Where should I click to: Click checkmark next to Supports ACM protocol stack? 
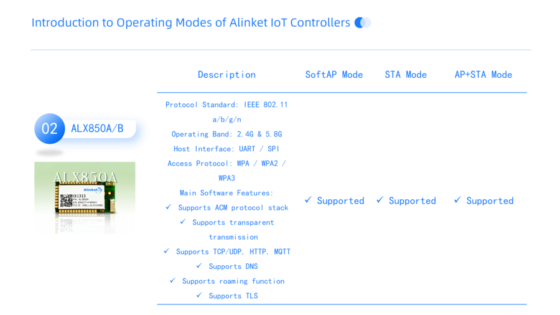[x=169, y=207]
